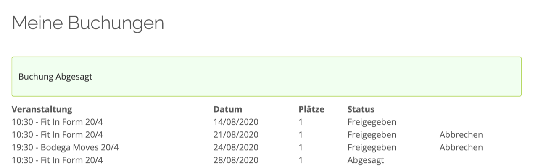
Task: Select the Buchung Abgesagt notification text
Action: pos(55,77)
